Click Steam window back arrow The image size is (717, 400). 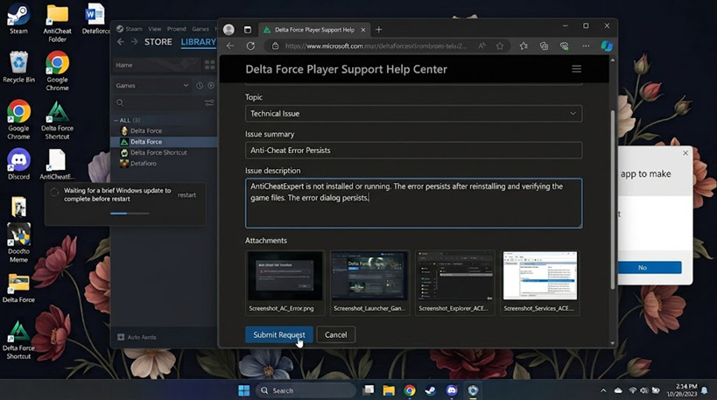pyautogui.click(x=120, y=42)
